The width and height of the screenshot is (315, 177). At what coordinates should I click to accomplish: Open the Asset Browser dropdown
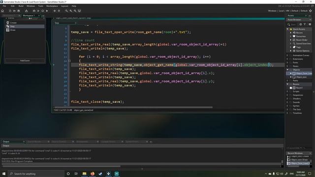point(310,20)
